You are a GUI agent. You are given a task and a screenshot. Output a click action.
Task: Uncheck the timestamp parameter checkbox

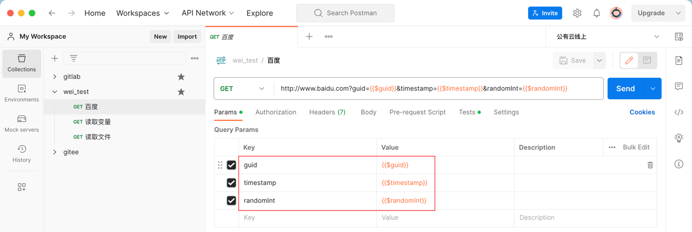click(x=231, y=183)
